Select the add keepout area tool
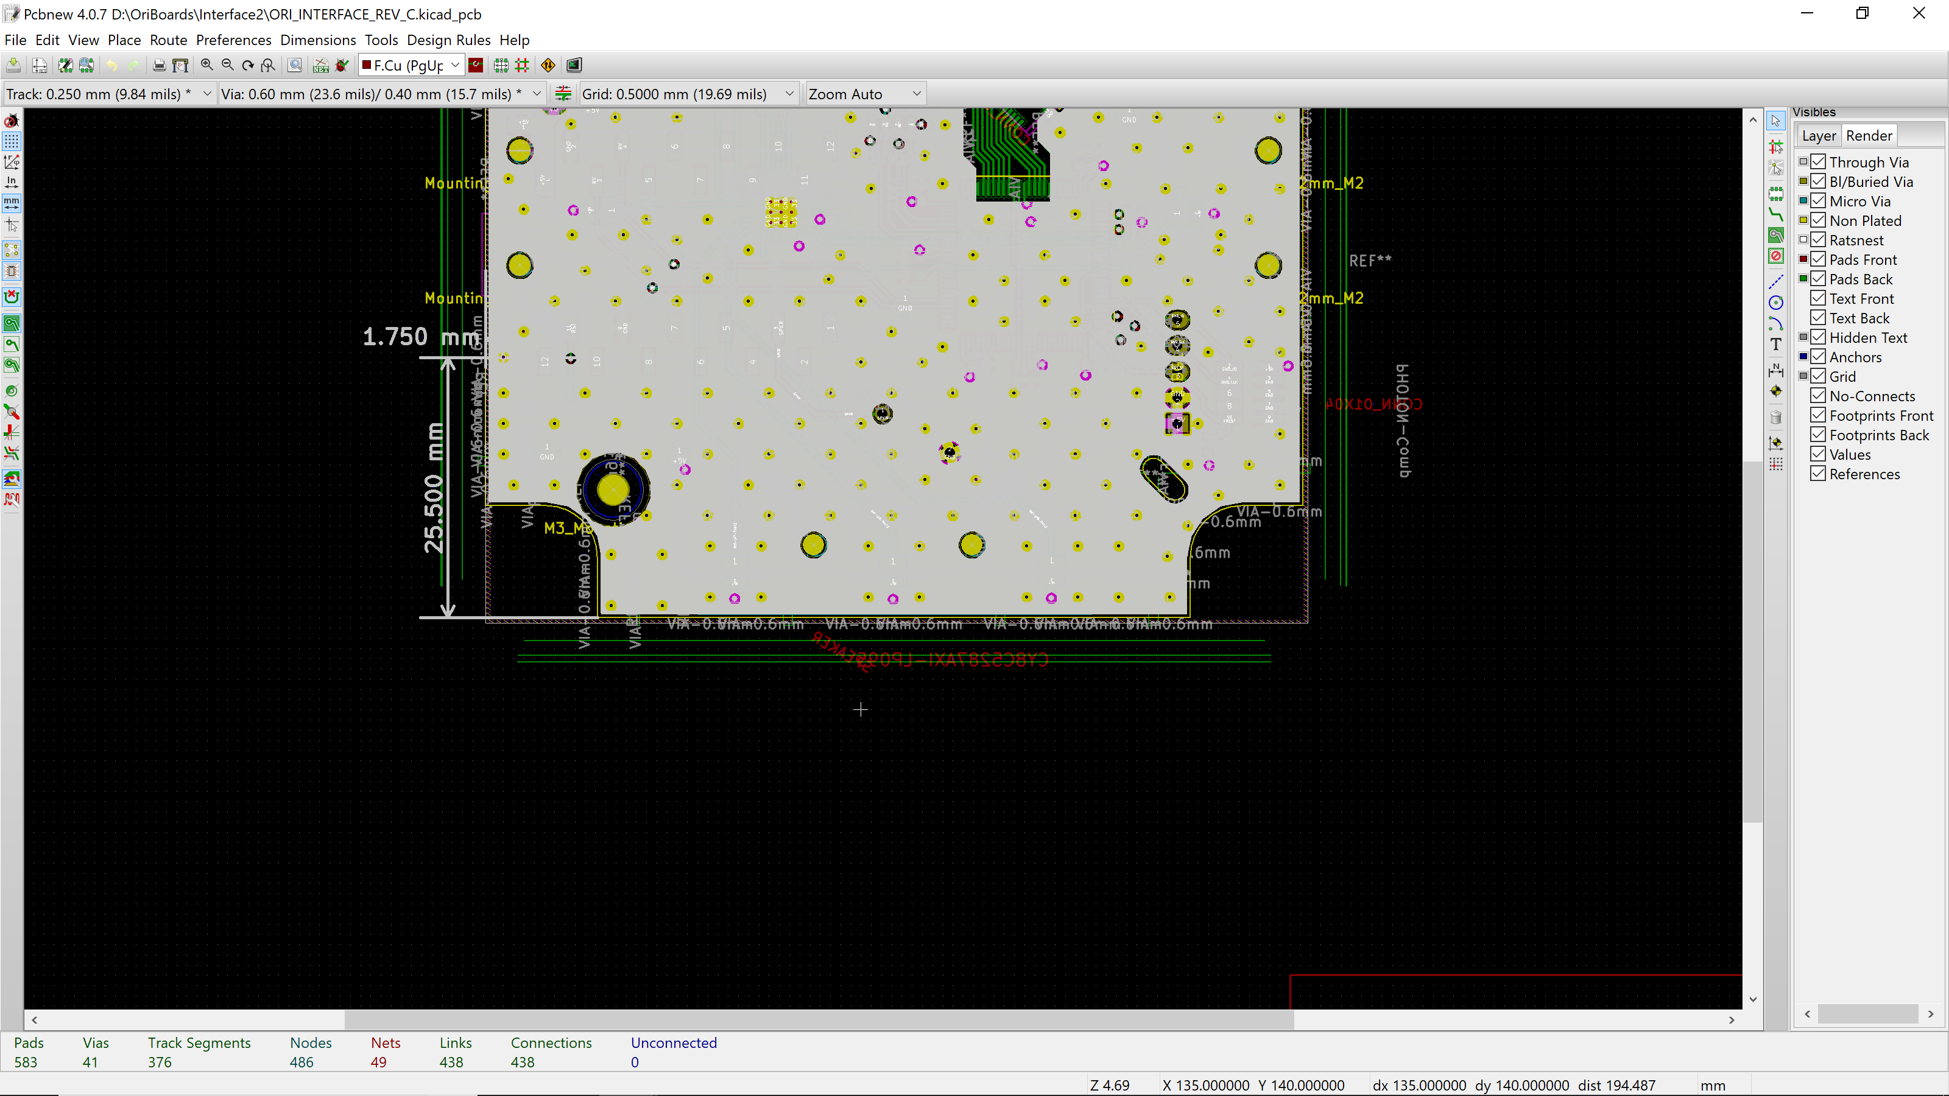 coord(1776,256)
